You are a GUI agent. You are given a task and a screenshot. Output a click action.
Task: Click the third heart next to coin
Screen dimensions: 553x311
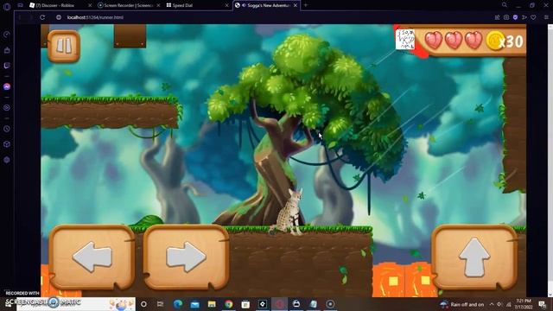click(474, 41)
